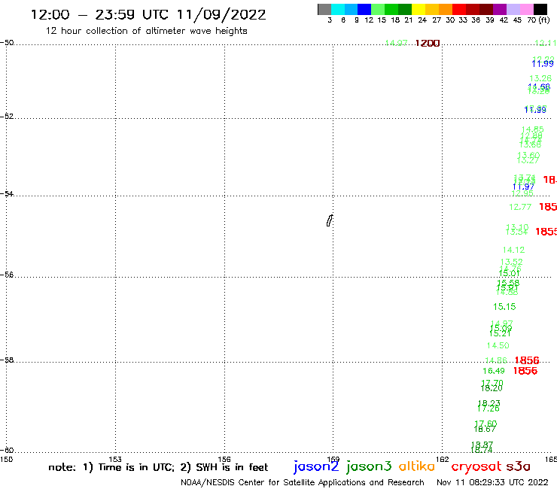
Task: Select the red cryosat legend label
Action: tap(476, 467)
